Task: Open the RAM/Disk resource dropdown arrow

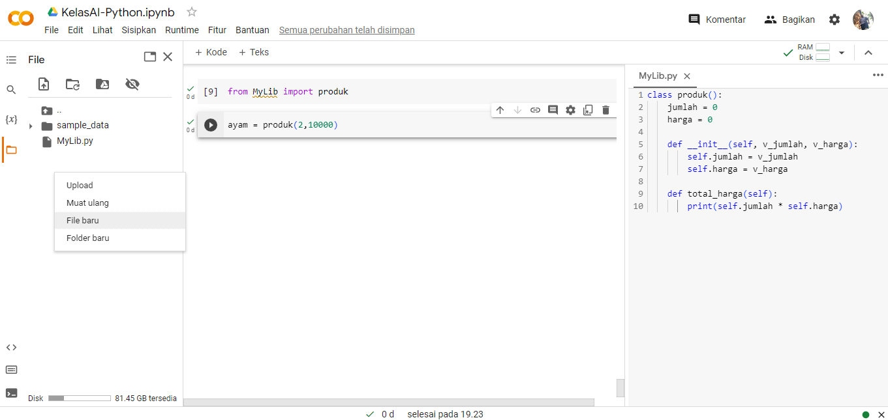Action: (x=842, y=53)
